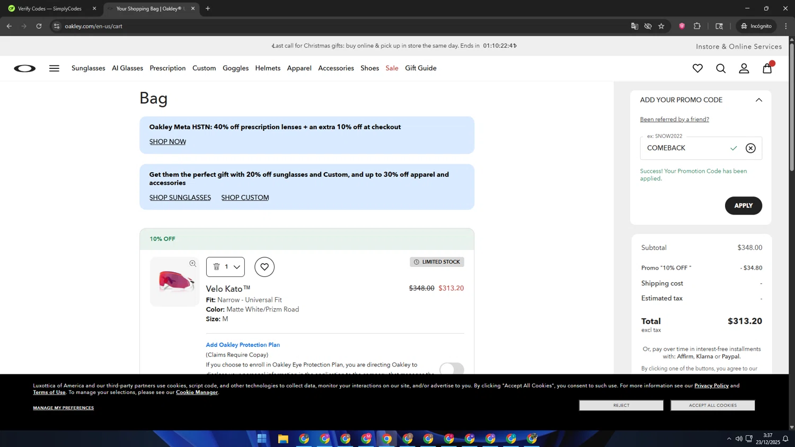Go to next announcement banner message
The height and width of the screenshot is (447, 795).
point(515,46)
